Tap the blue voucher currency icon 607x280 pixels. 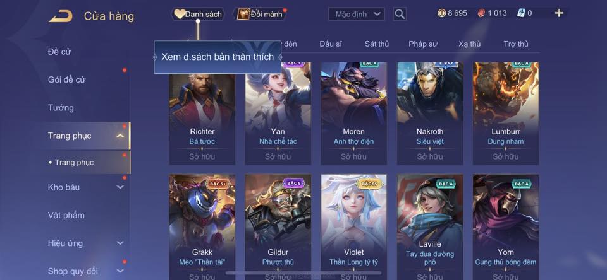(520, 13)
